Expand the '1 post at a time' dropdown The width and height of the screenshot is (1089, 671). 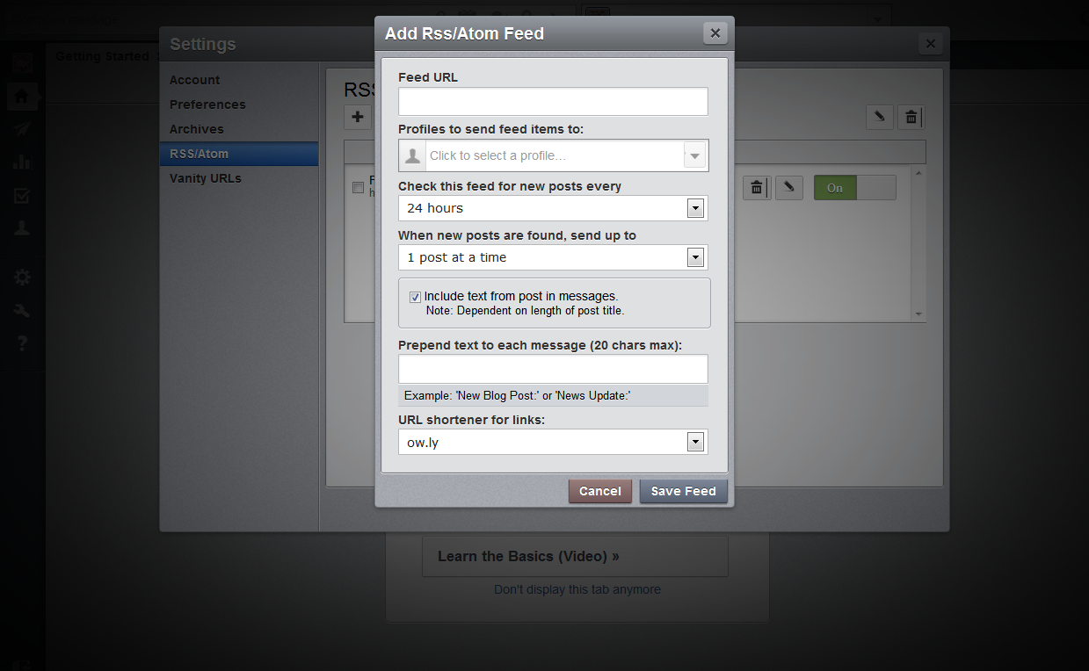553,257
